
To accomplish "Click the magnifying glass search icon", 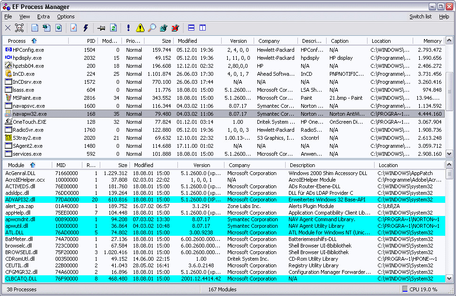I will 152,28.
